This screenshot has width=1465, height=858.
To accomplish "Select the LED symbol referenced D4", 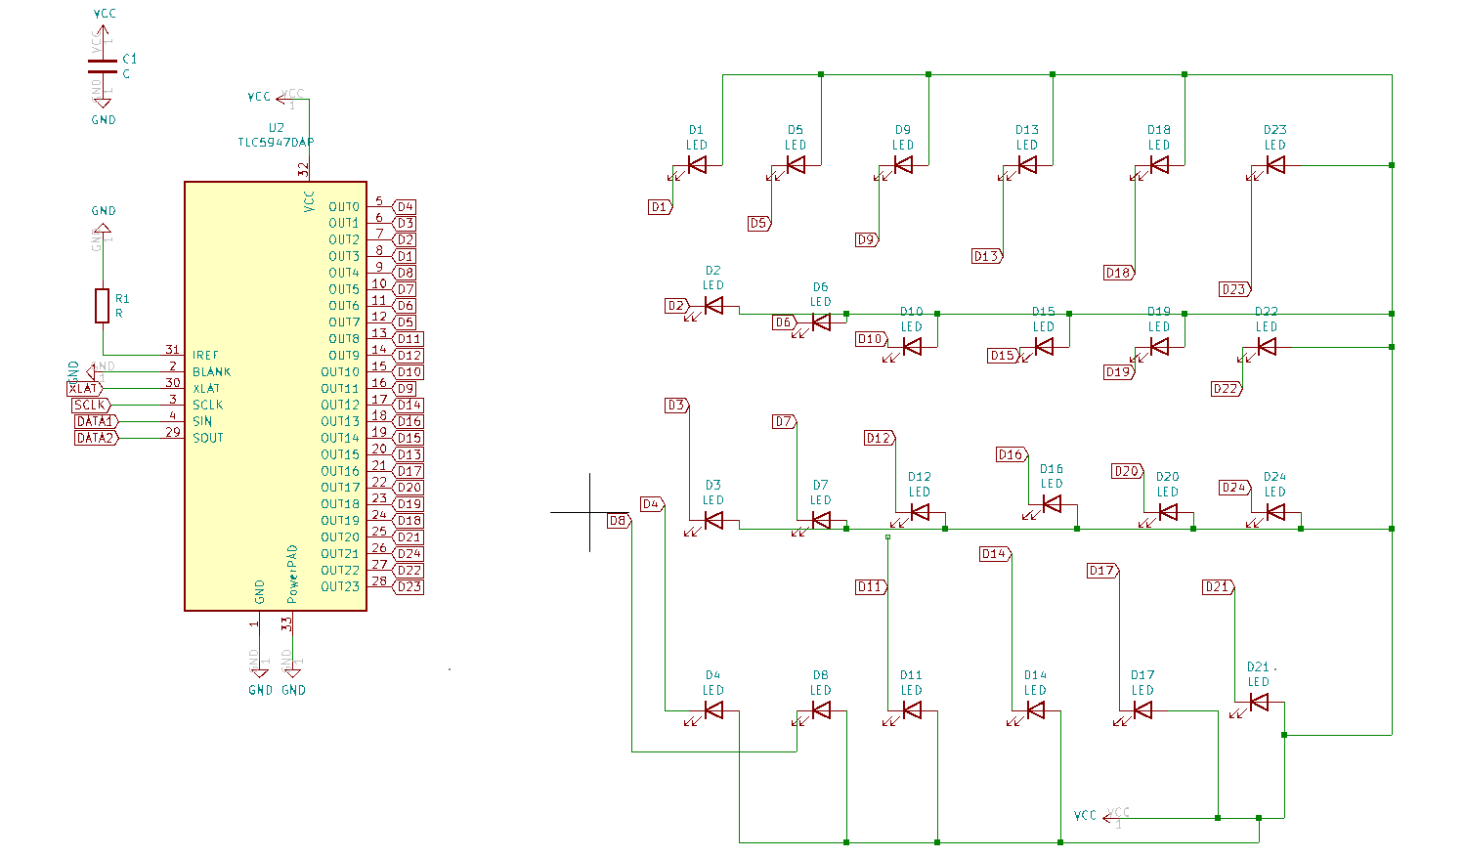I will (712, 710).
